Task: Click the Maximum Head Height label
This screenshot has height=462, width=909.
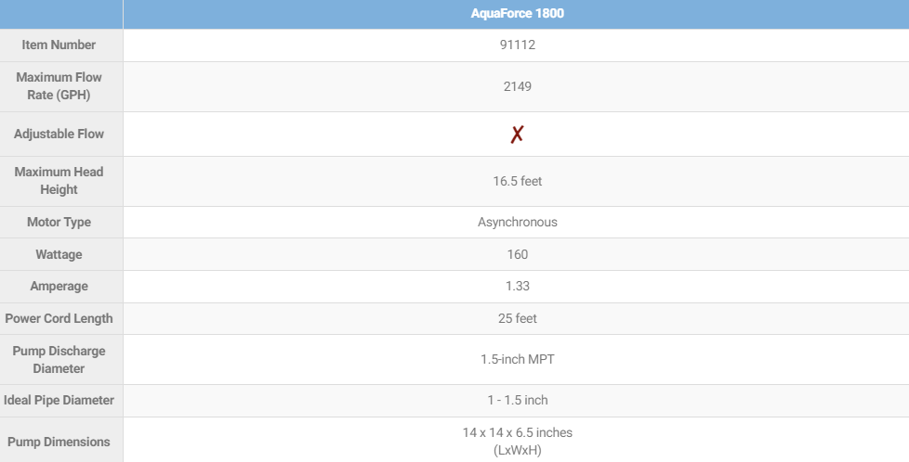Action: click(x=59, y=181)
